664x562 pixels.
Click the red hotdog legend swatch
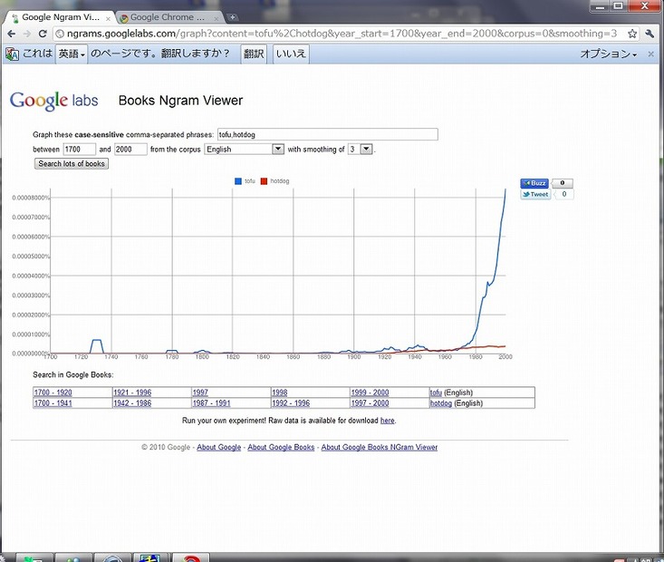(x=264, y=181)
